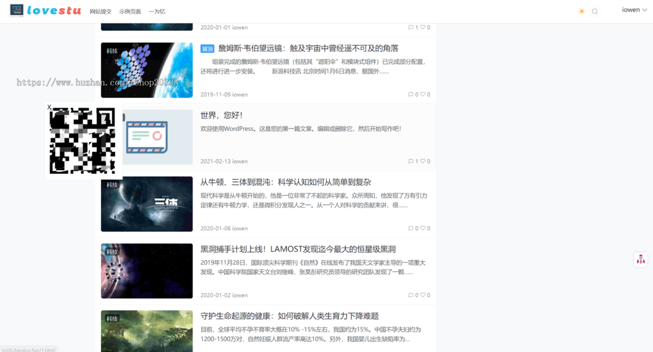This screenshot has width=653, height=352.
Task: Click the 科技 tag on the 守护生命起源 thumbnail
Action: [112, 318]
